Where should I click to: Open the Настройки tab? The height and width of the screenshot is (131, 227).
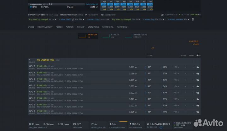[122, 27]
